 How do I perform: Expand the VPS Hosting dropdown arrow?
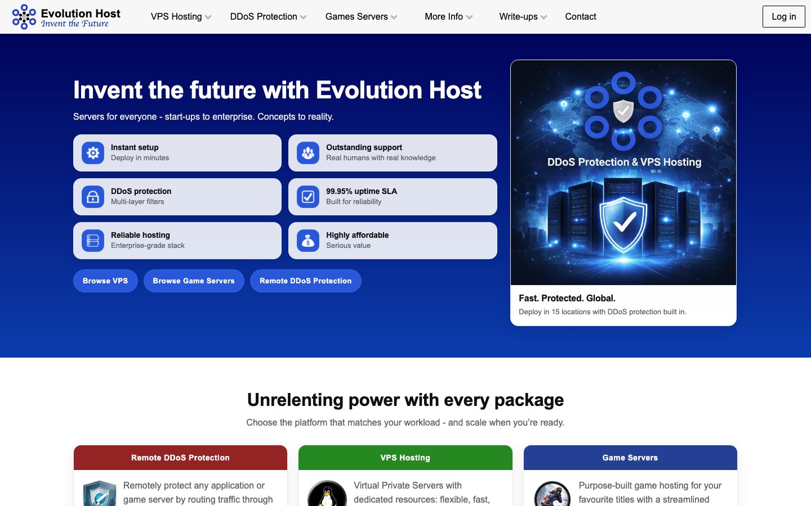(208, 17)
